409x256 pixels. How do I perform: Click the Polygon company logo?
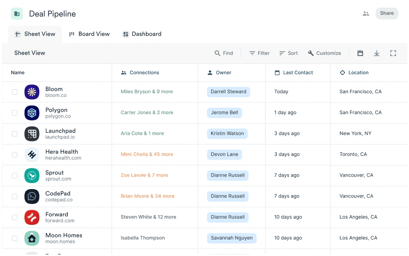(x=32, y=113)
